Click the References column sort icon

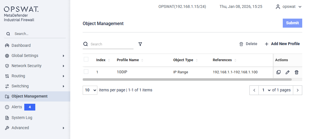click(235, 60)
